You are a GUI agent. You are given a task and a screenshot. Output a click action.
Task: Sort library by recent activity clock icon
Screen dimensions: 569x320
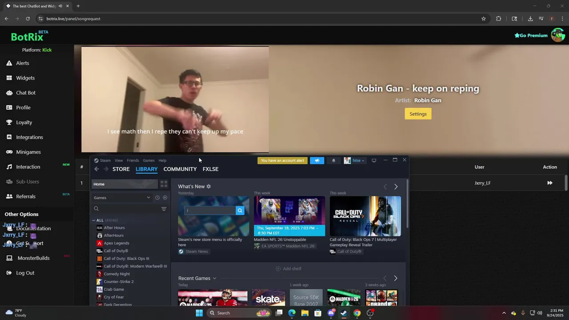tap(157, 198)
